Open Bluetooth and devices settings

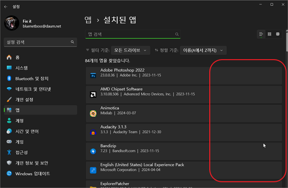[x=40, y=78]
